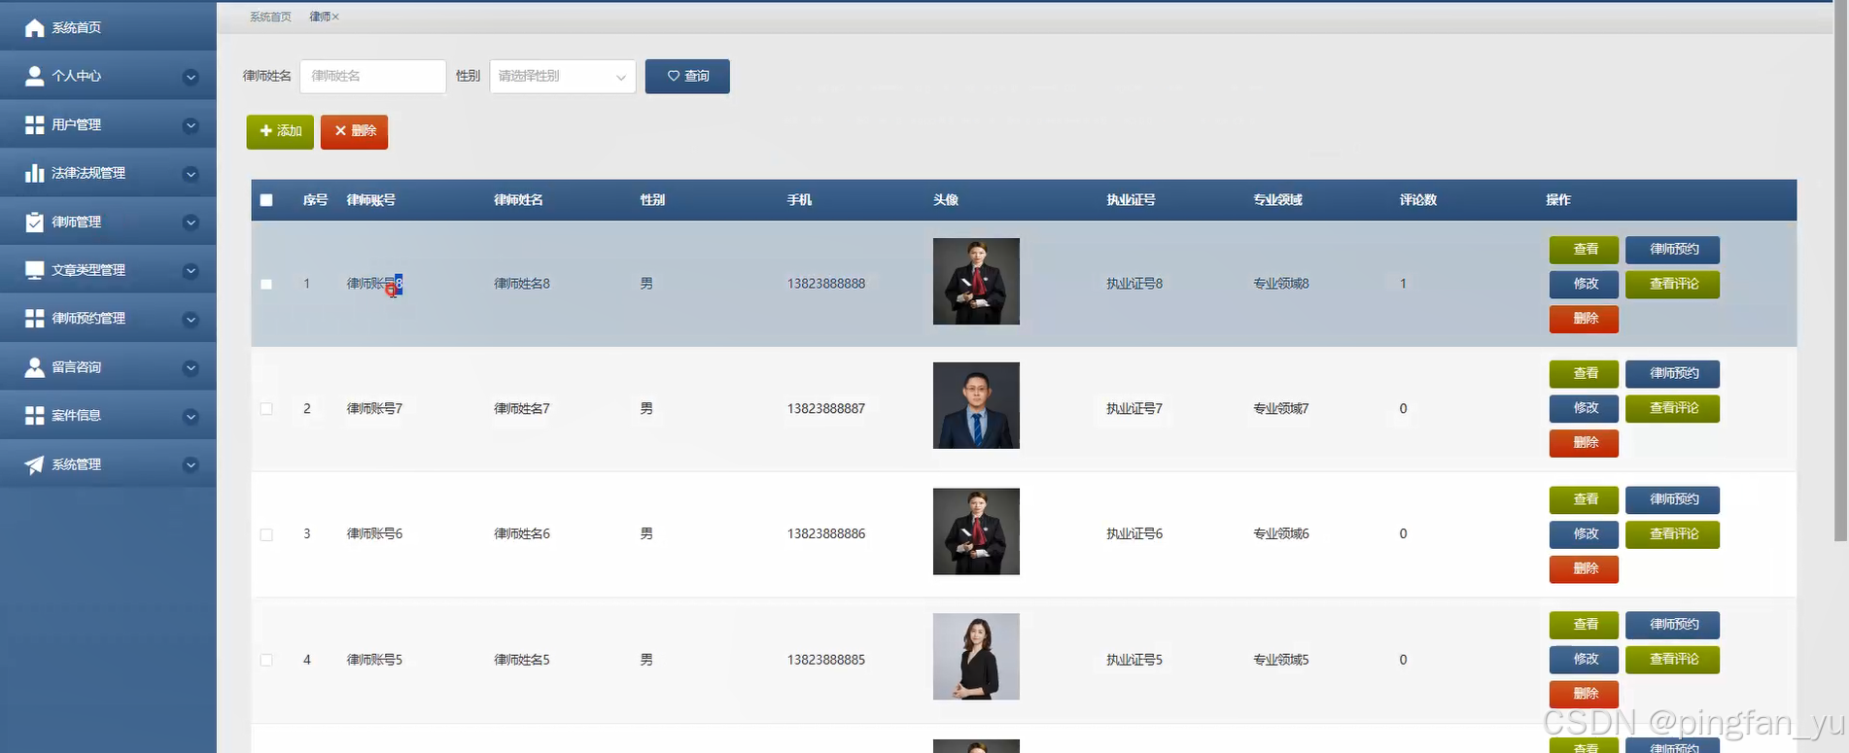
Task: Click 查看 for 律师账号7
Action: point(1584,374)
